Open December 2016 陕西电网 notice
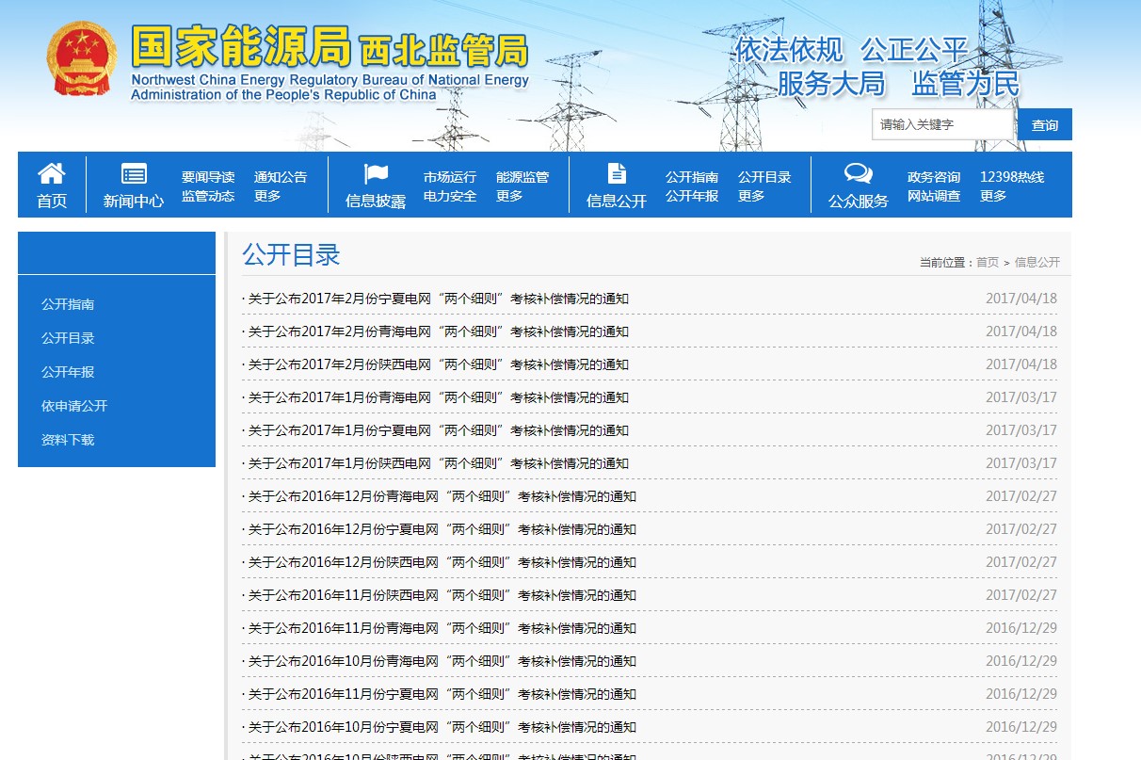This screenshot has height=760, width=1141. (x=442, y=562)
